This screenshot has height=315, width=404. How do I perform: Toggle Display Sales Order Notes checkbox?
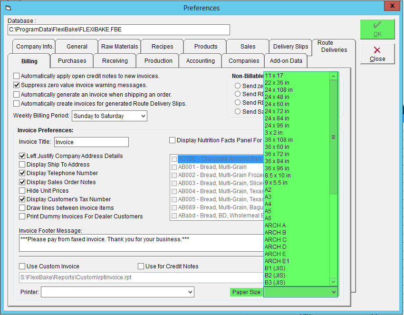(22, 182)
